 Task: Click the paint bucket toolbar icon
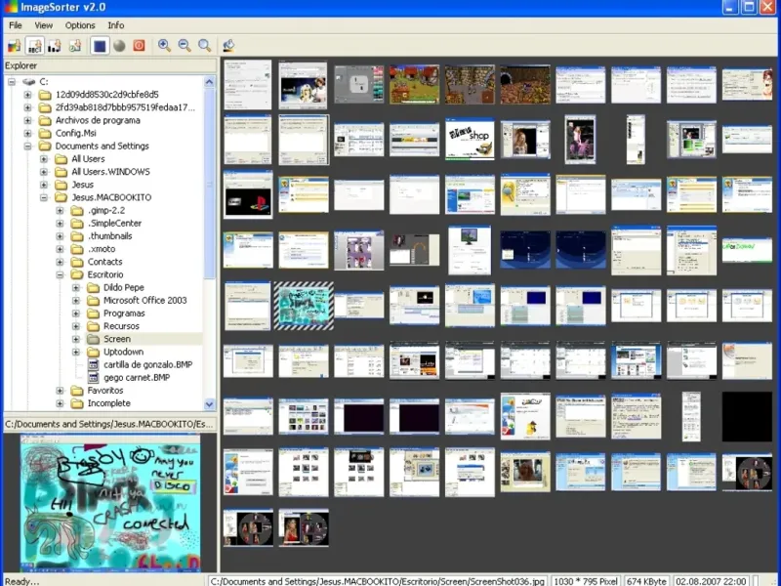(228, 45)
